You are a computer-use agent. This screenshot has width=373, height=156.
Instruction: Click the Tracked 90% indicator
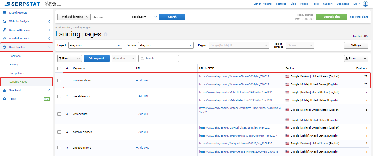(x=360, y=36)
